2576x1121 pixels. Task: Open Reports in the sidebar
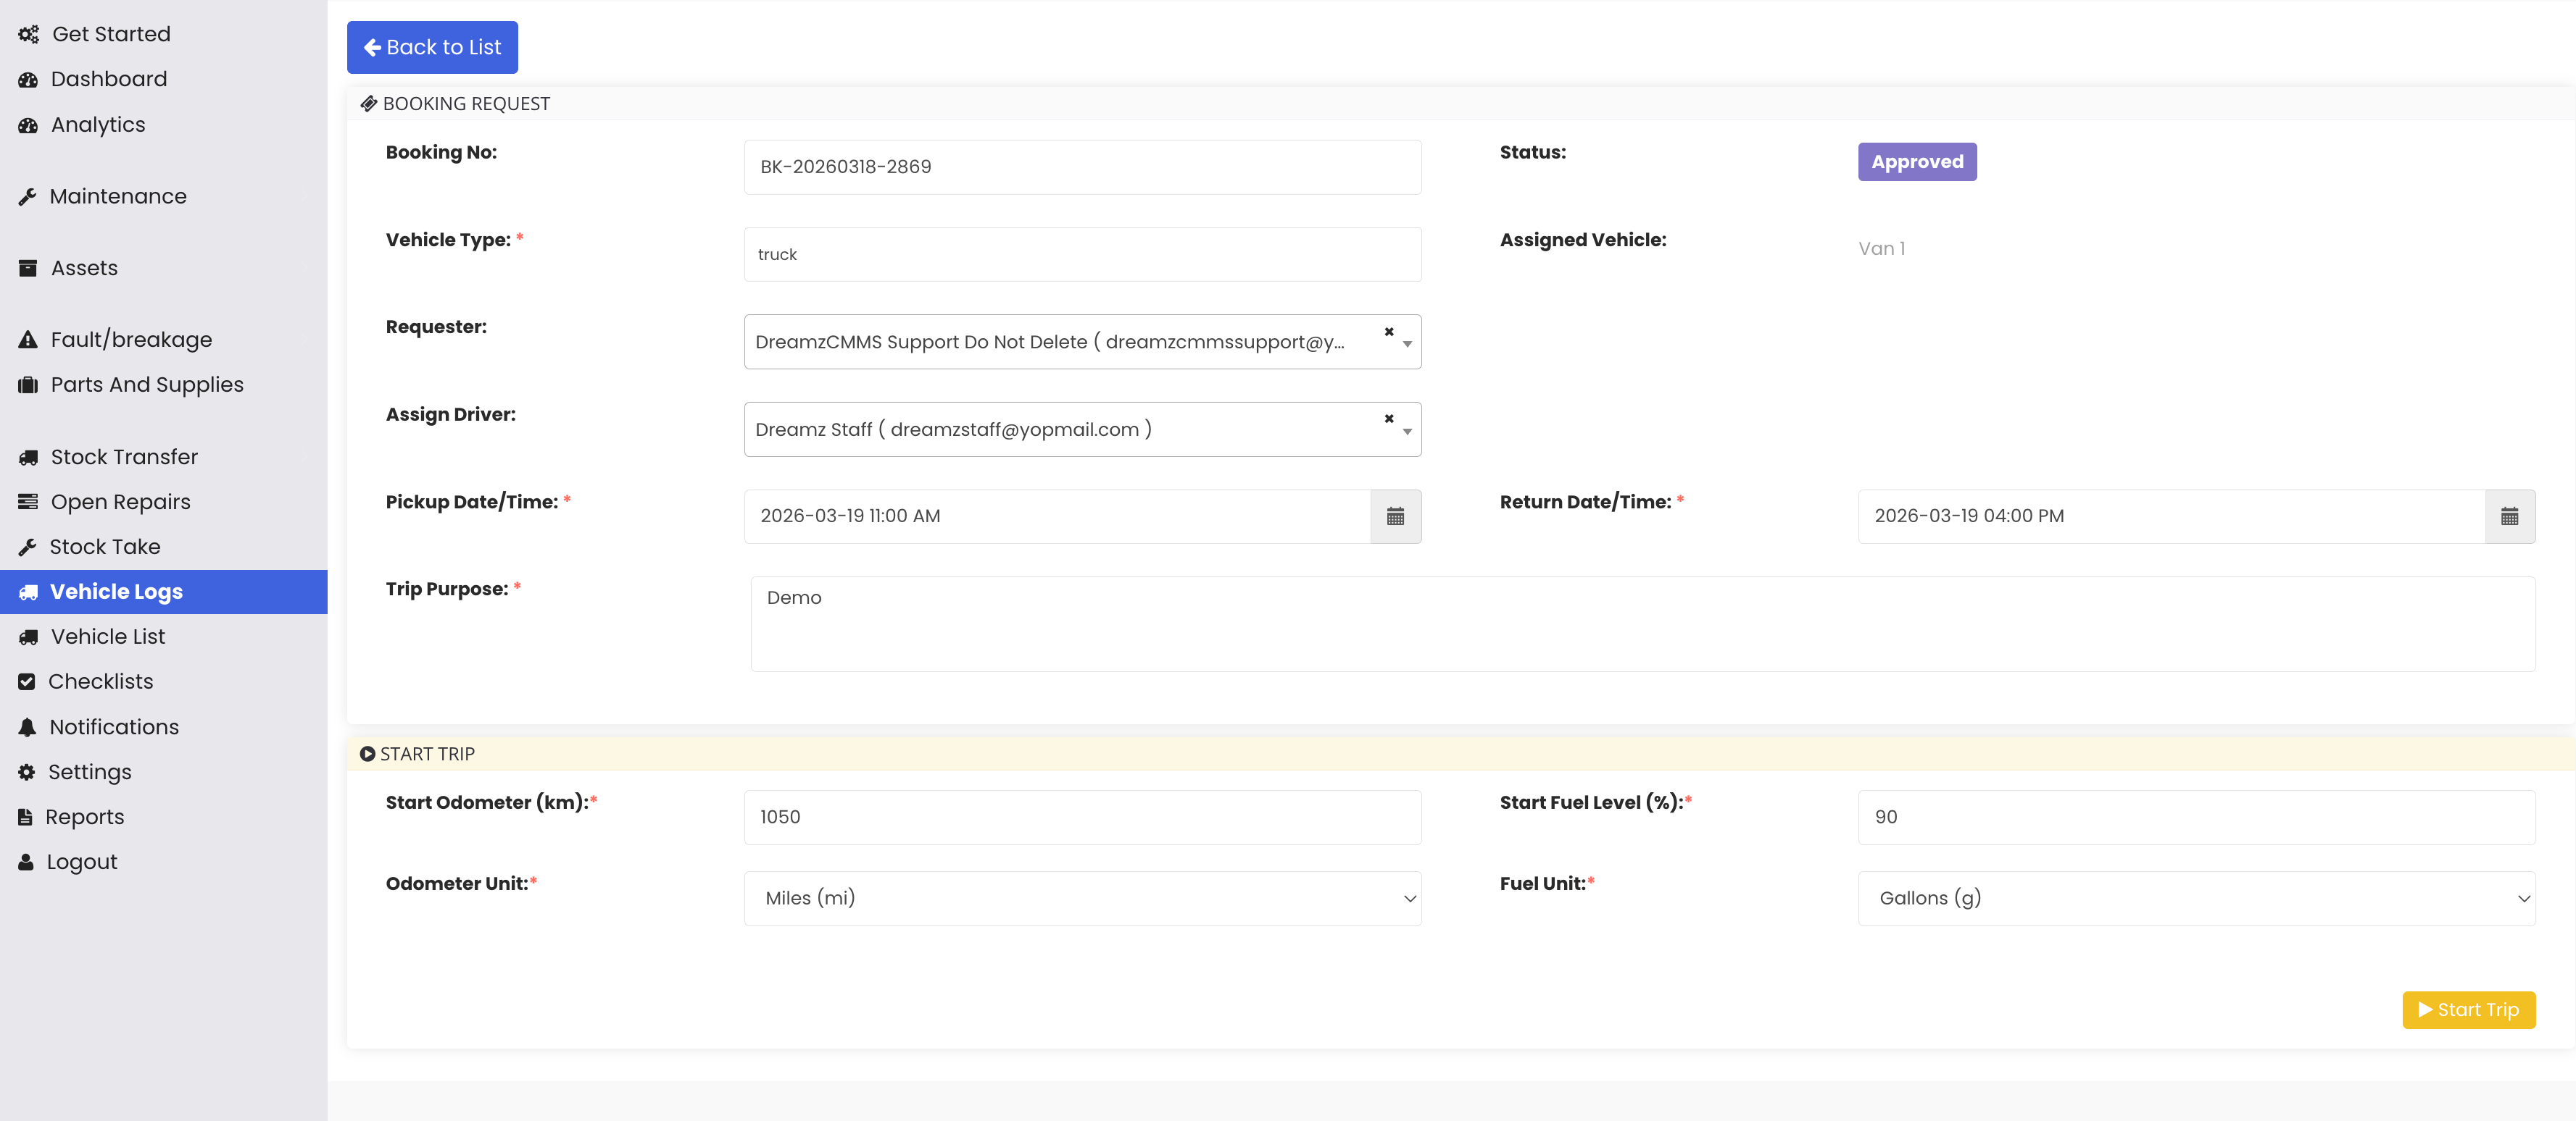(x=85, y=818)
